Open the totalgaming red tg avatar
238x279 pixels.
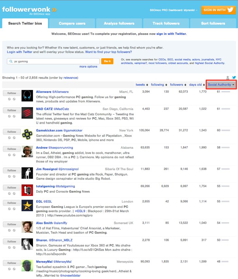[27, 190]
